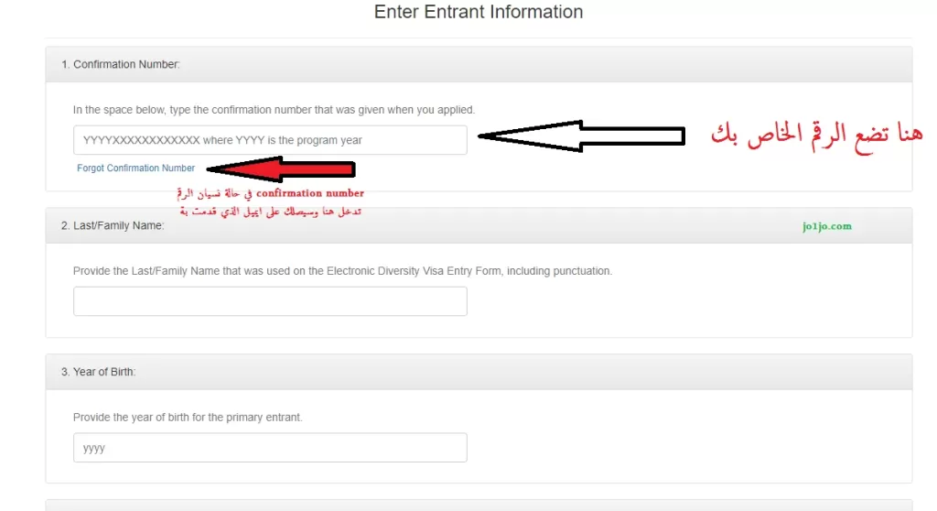The height and width of the screenshot is (511, 937).
Task: Click the jo1jo.com green watermark
Action: [x=827, y=226]
